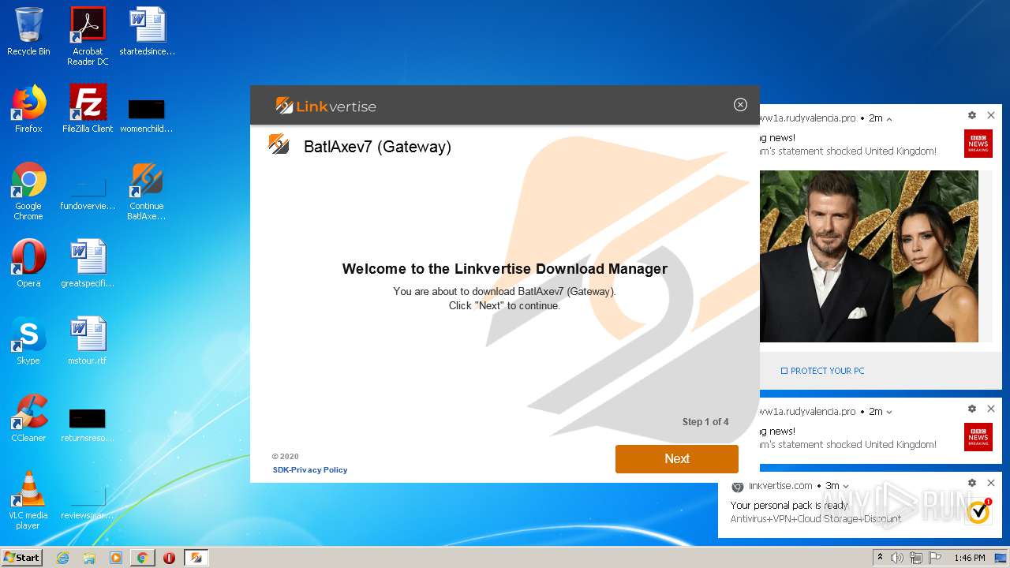Open the SDK-Privacy Policy link
This screenshot has height=568, width=1010.
pos(310,470)
